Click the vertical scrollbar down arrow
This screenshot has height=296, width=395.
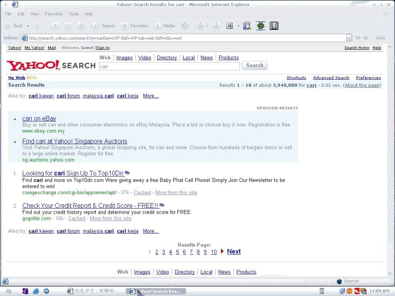[x=390, y=273]
